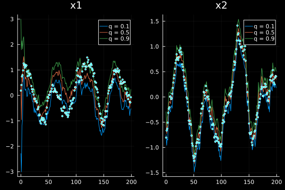The image size is (285, 190).
Task: Click x-axis label 200 on x2 plot
Action: click(x=276, y=182)
